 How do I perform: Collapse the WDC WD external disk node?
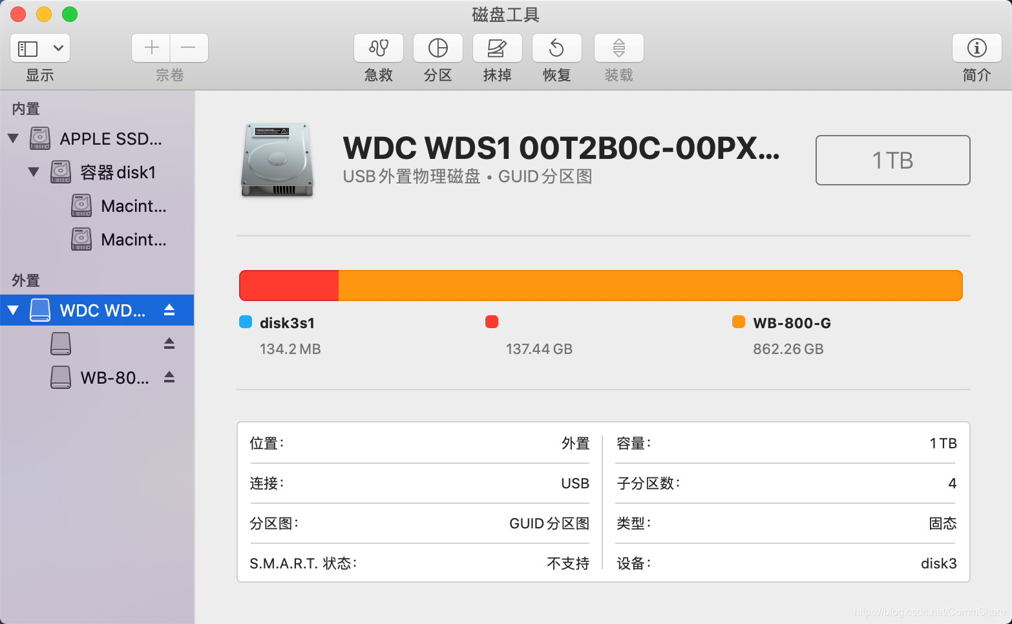click(13, 311)
